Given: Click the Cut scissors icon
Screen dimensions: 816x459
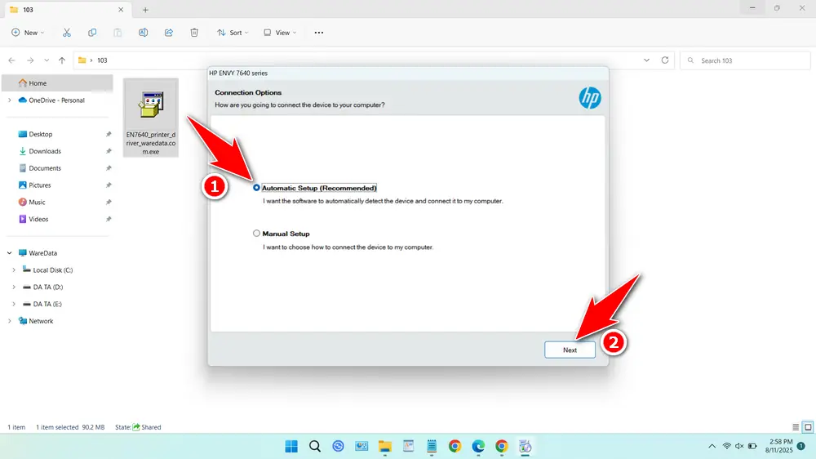Looking at the screenshot, I should click(67, 33).
